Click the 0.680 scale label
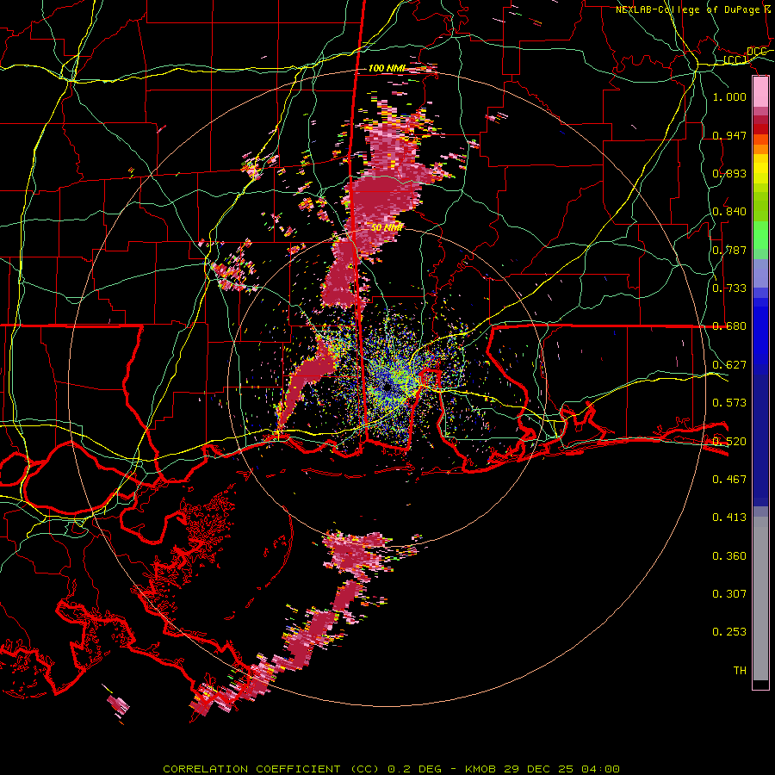 729,325
